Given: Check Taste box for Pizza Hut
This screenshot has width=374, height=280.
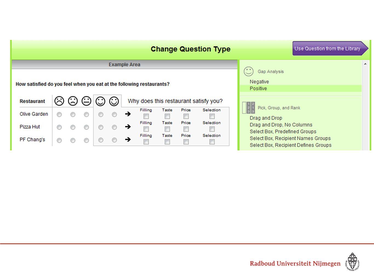Looking at the screenshot, I should pyautogui.click(x=167, y=129).
